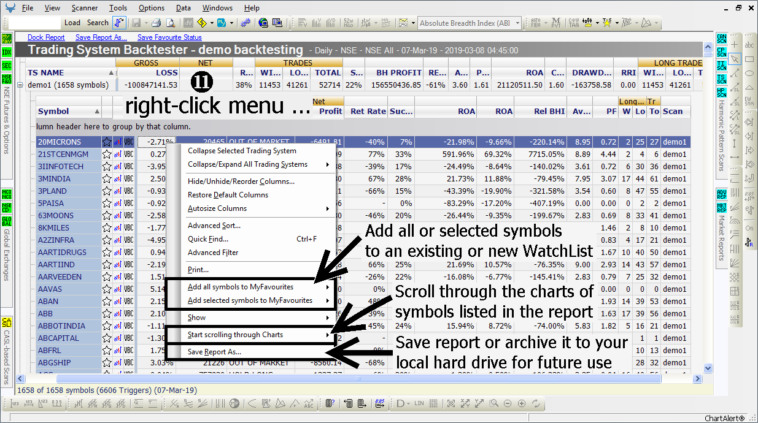Image resolution: width=758 pixels, height=423 pixels.
Task: Open the Options menu
Action: (x=151, y=8)
